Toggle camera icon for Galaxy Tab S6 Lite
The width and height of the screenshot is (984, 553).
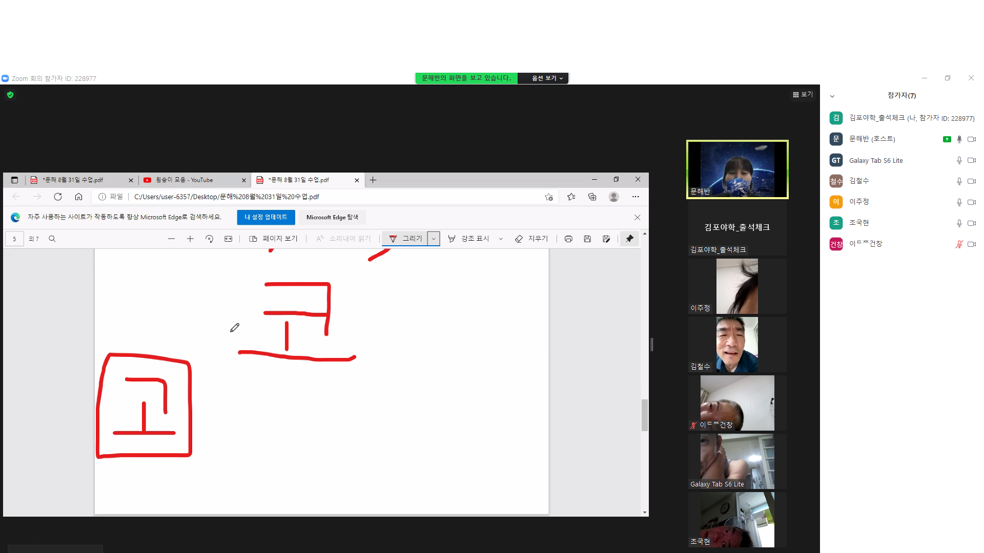pos(971,160)
